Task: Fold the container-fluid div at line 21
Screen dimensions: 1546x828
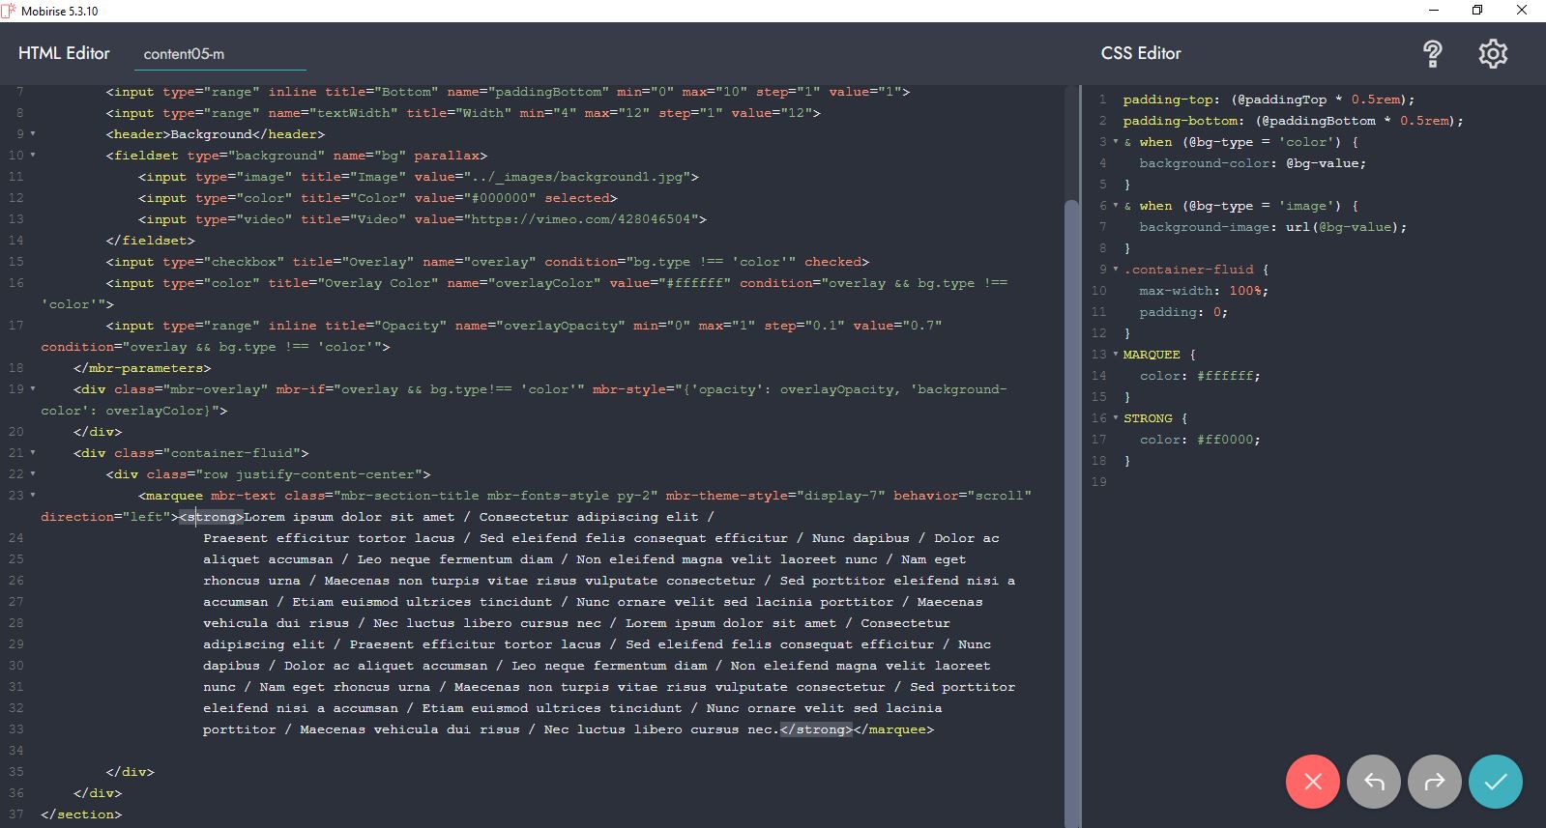Action: (33, 453)
